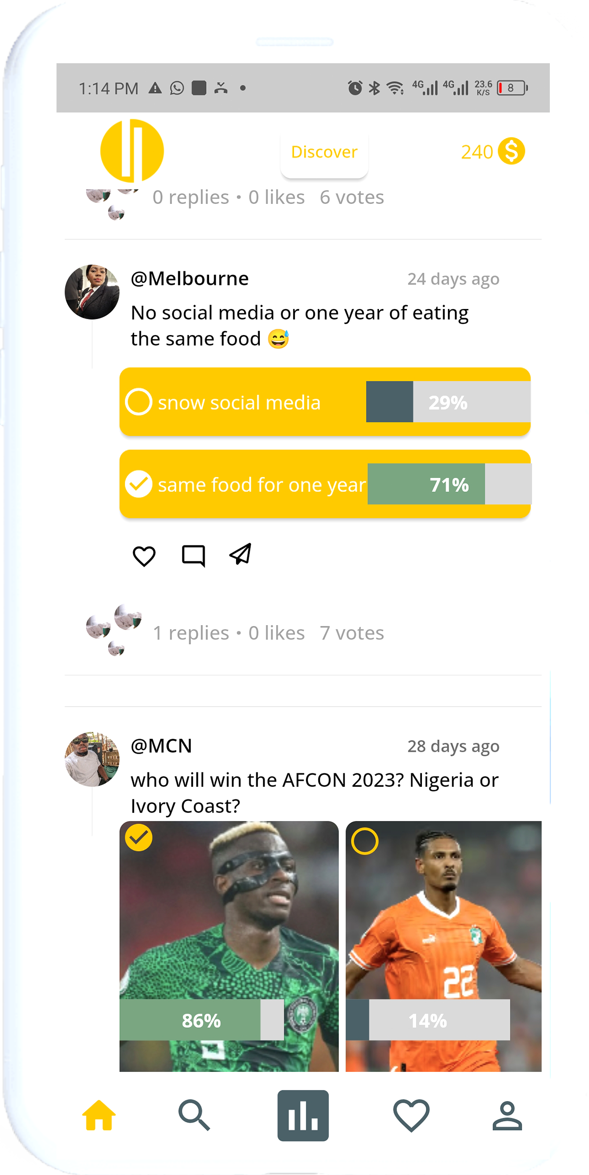Viewport: 589px width, 1175px height.
Task: View the 1 replies count on Melbourne's poll
Action: (x=191, y=633)
